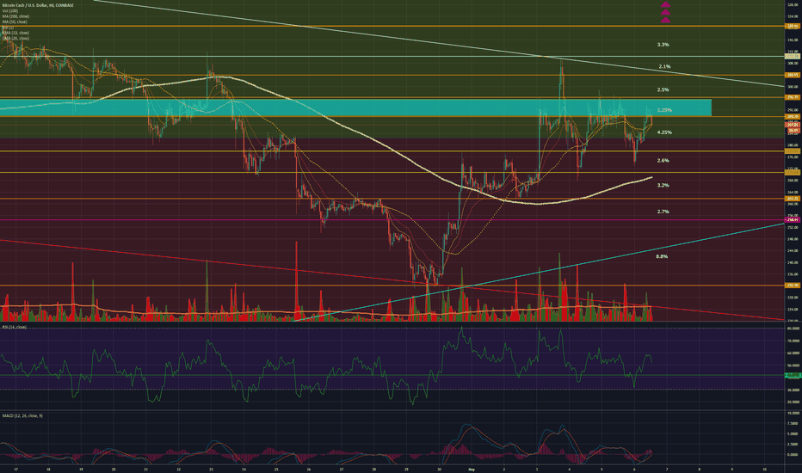Click the 80.0000 RSI axis tick
This screenshot has height=473, width=802.
(793, 329)
